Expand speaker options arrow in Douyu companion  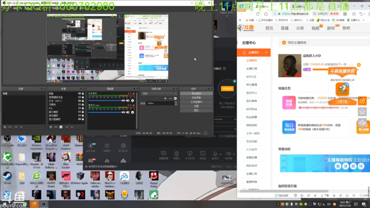click(234, 154)
